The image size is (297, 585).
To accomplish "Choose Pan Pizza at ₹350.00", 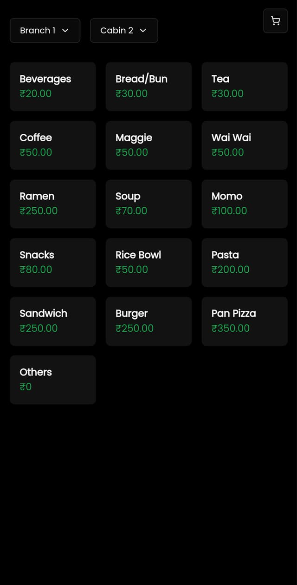I will tap(244, 321).
